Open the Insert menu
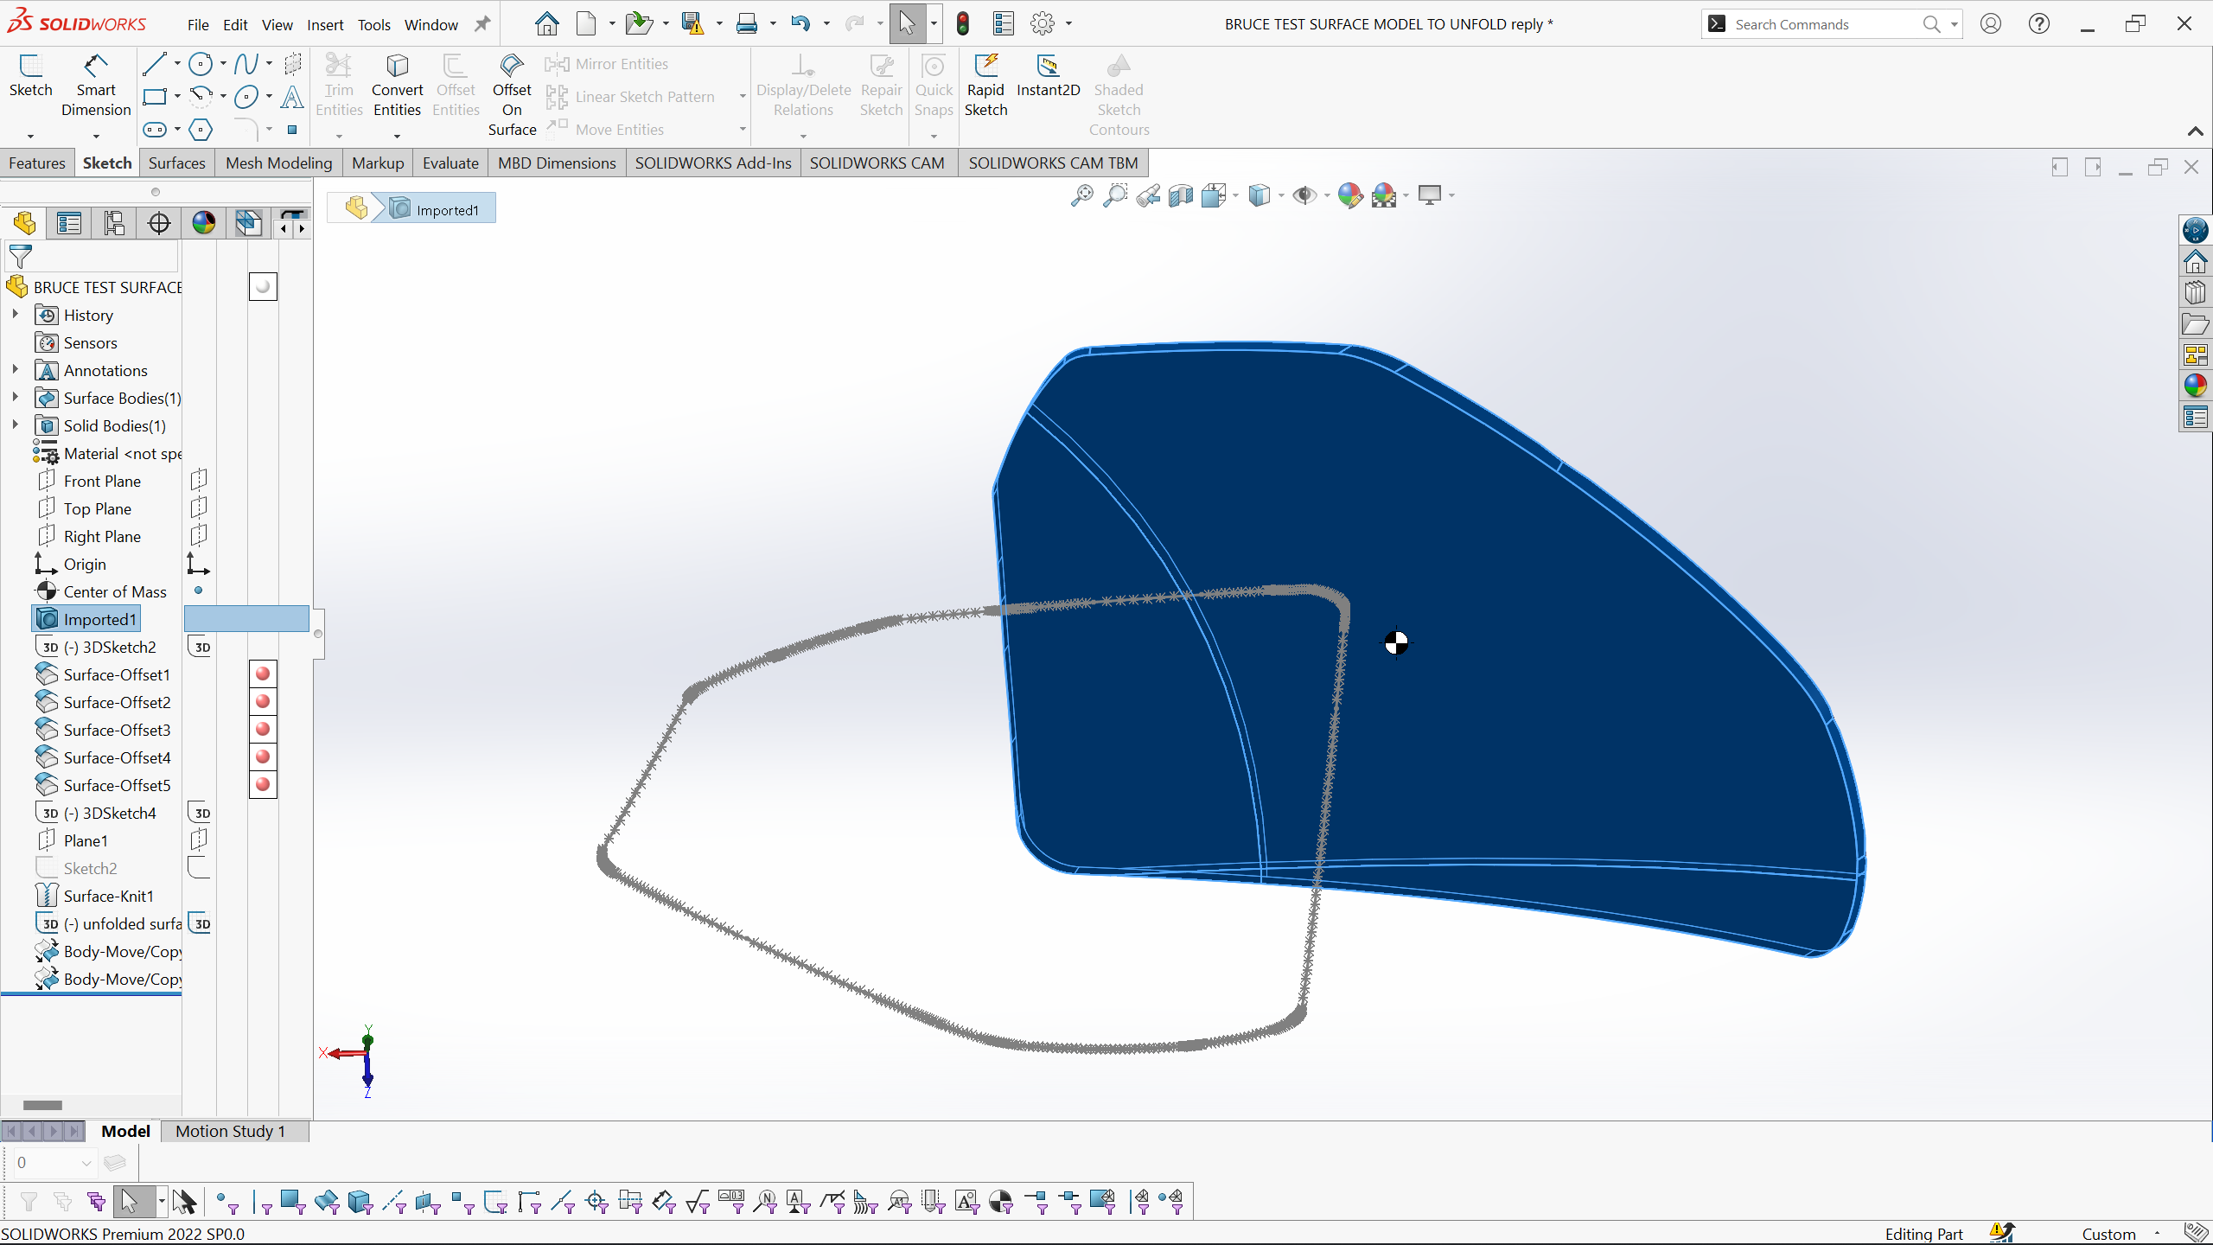 325,24
